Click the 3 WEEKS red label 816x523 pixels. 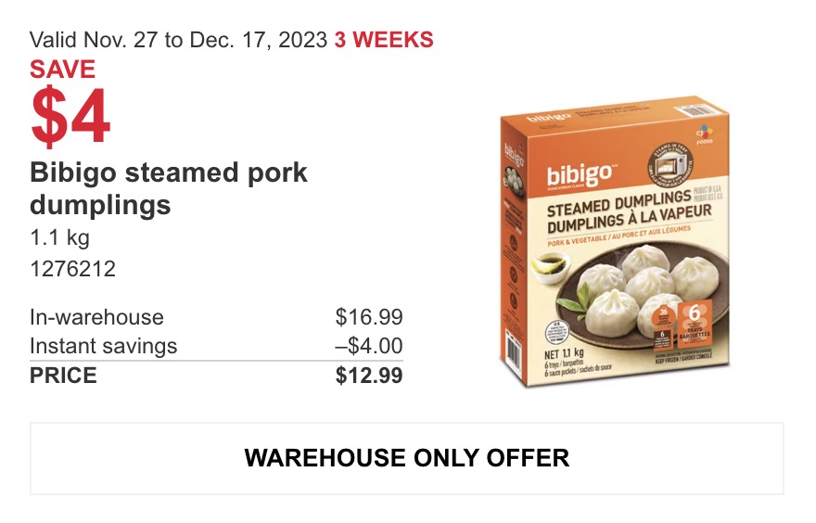click(x=384, y=40)
